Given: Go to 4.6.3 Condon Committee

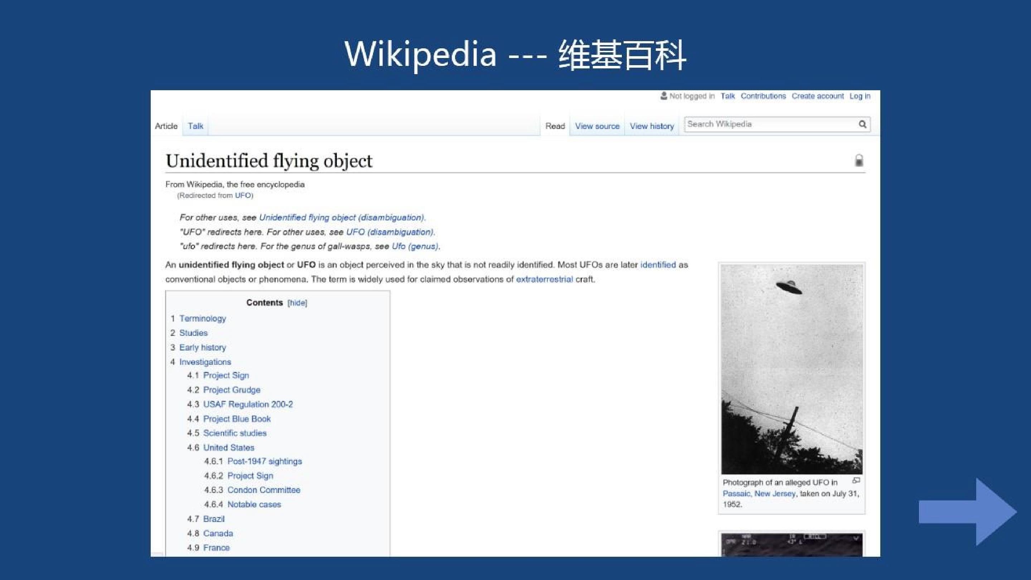Looking at the screenshot, I should pyautogui.click(x=264, y=490).
